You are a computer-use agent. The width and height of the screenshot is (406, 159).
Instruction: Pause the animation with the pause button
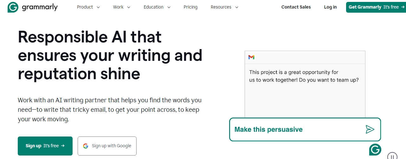392,156
